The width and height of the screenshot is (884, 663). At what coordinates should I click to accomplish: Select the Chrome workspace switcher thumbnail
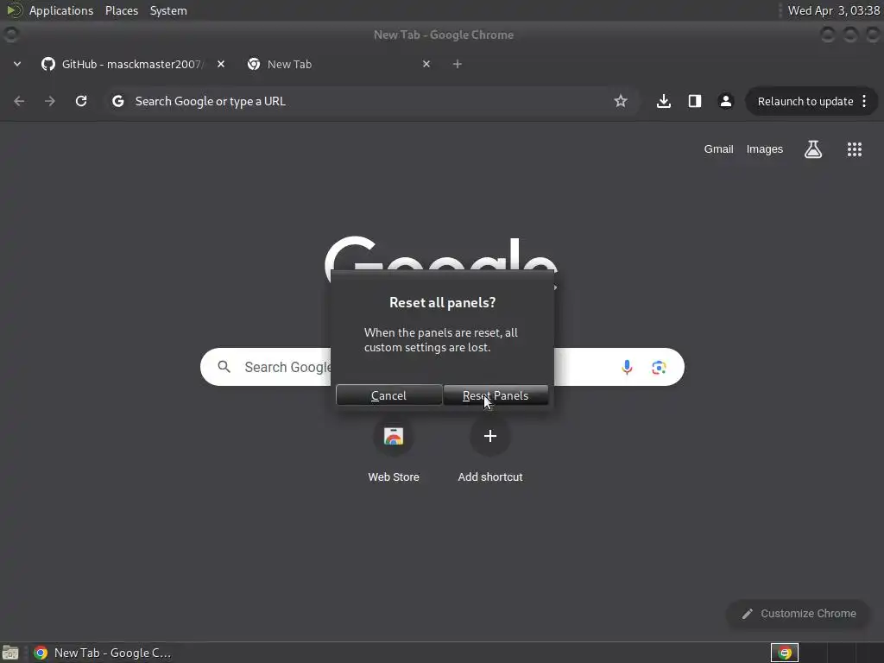click(784, 653)
